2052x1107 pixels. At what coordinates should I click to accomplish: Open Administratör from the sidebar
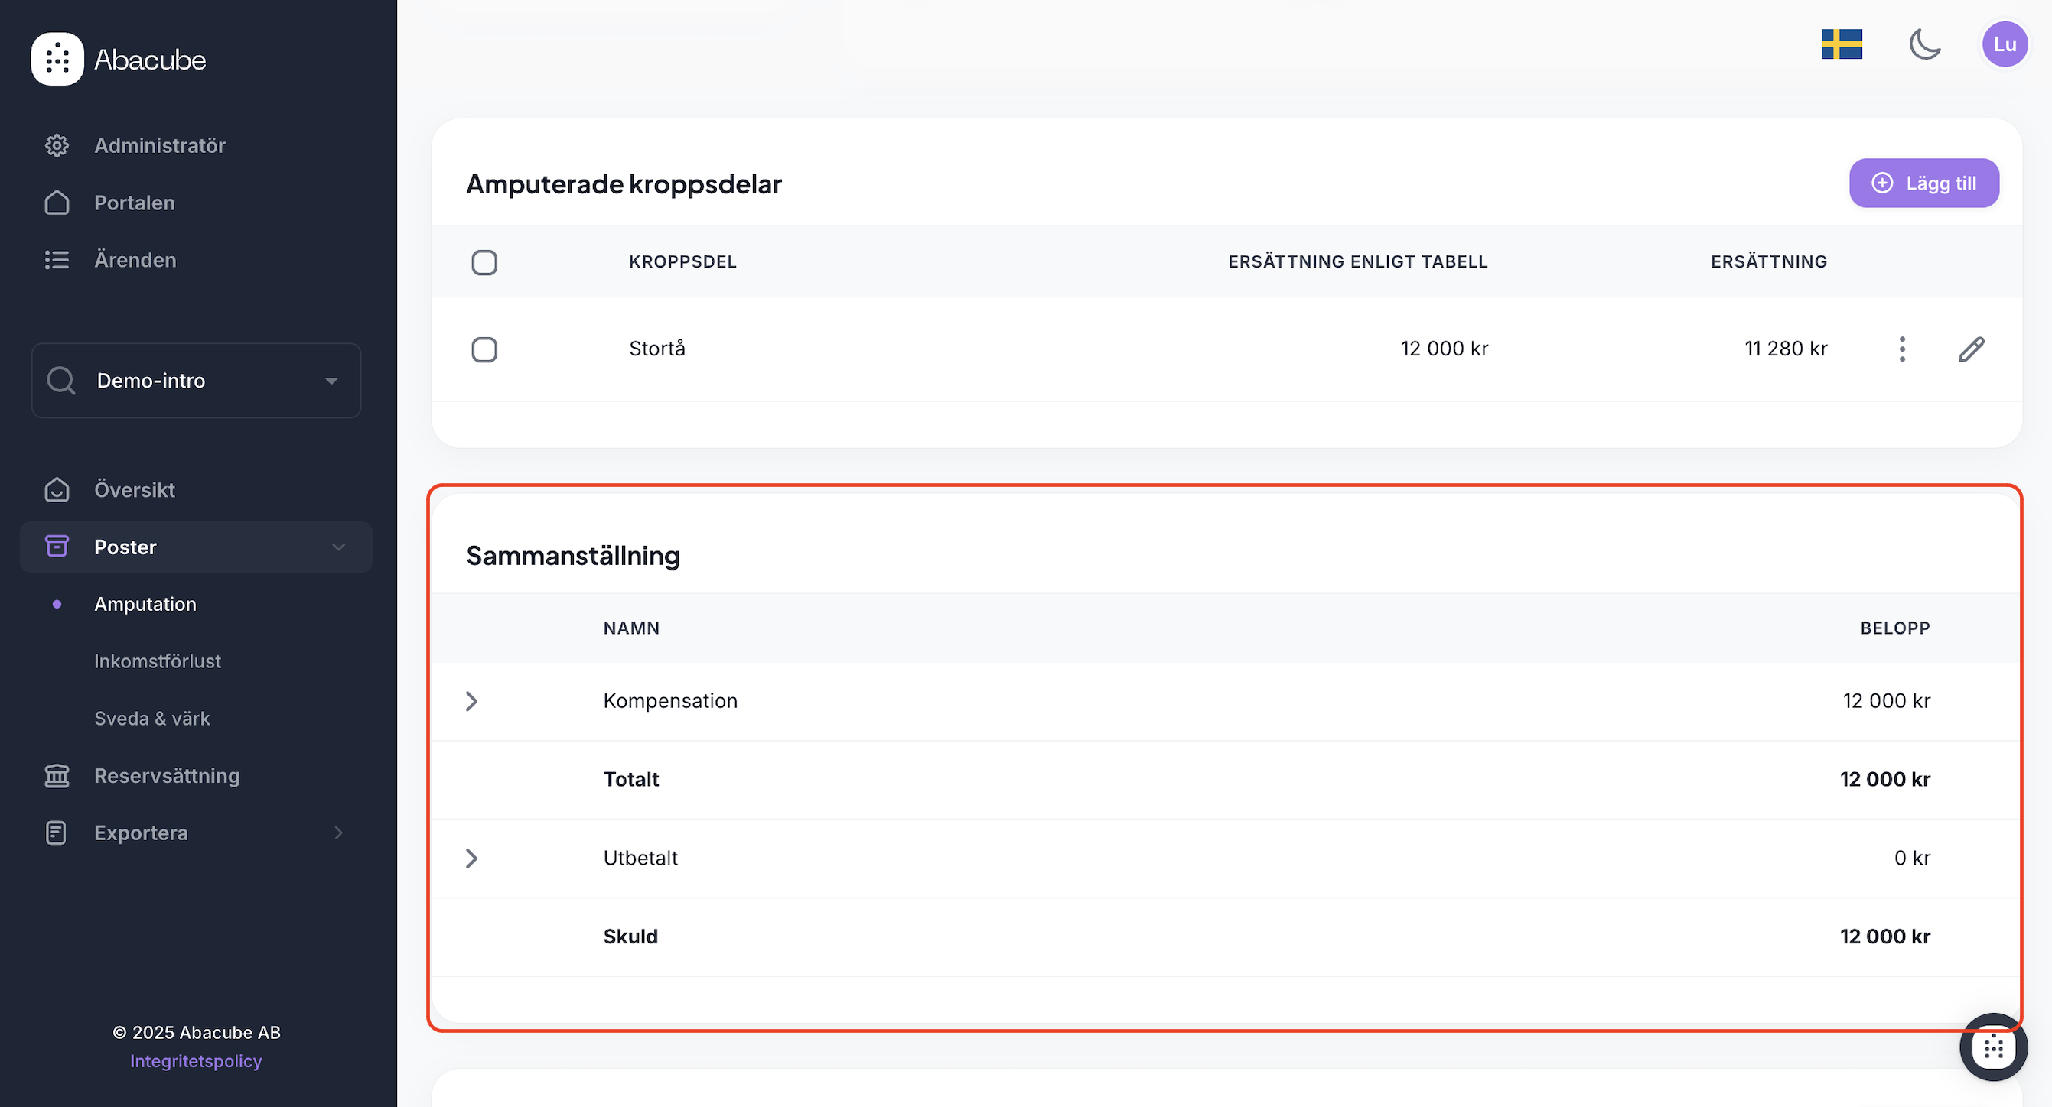[x=159, y=145]
